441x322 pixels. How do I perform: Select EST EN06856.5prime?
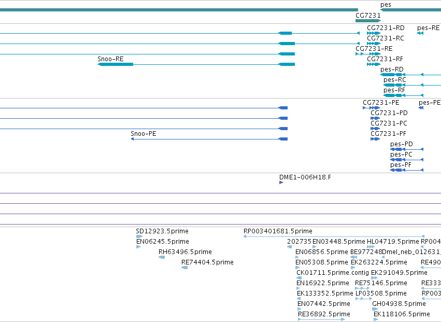pyautogui.click(x=322, y=252)
